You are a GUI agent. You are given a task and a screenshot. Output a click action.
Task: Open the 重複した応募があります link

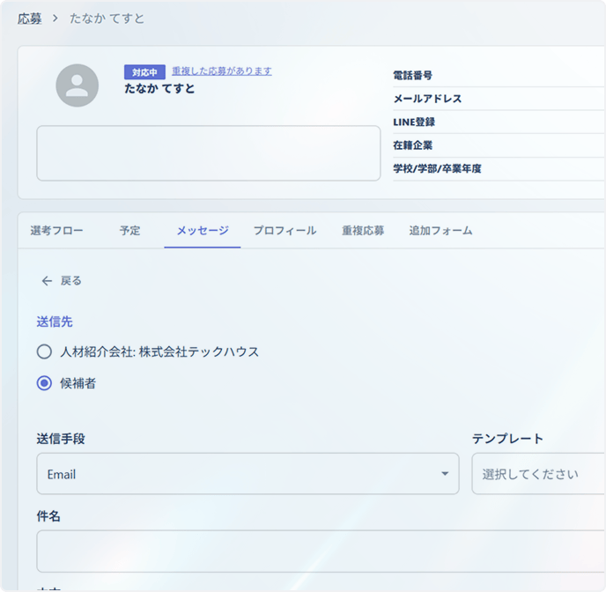(x=221, y=71)
